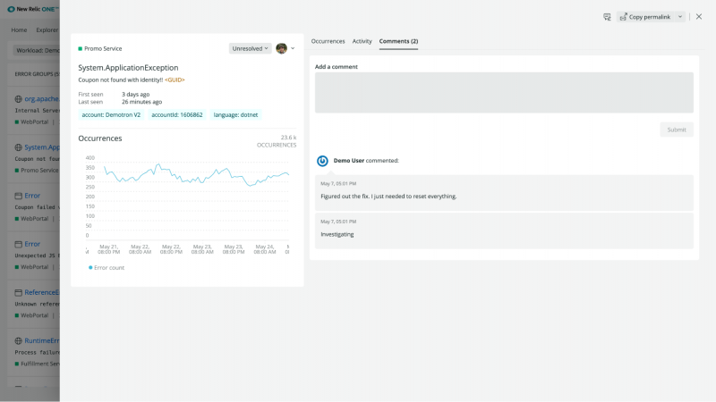
Task: Click the green Promo Service status square
Action: coord(81,48)
